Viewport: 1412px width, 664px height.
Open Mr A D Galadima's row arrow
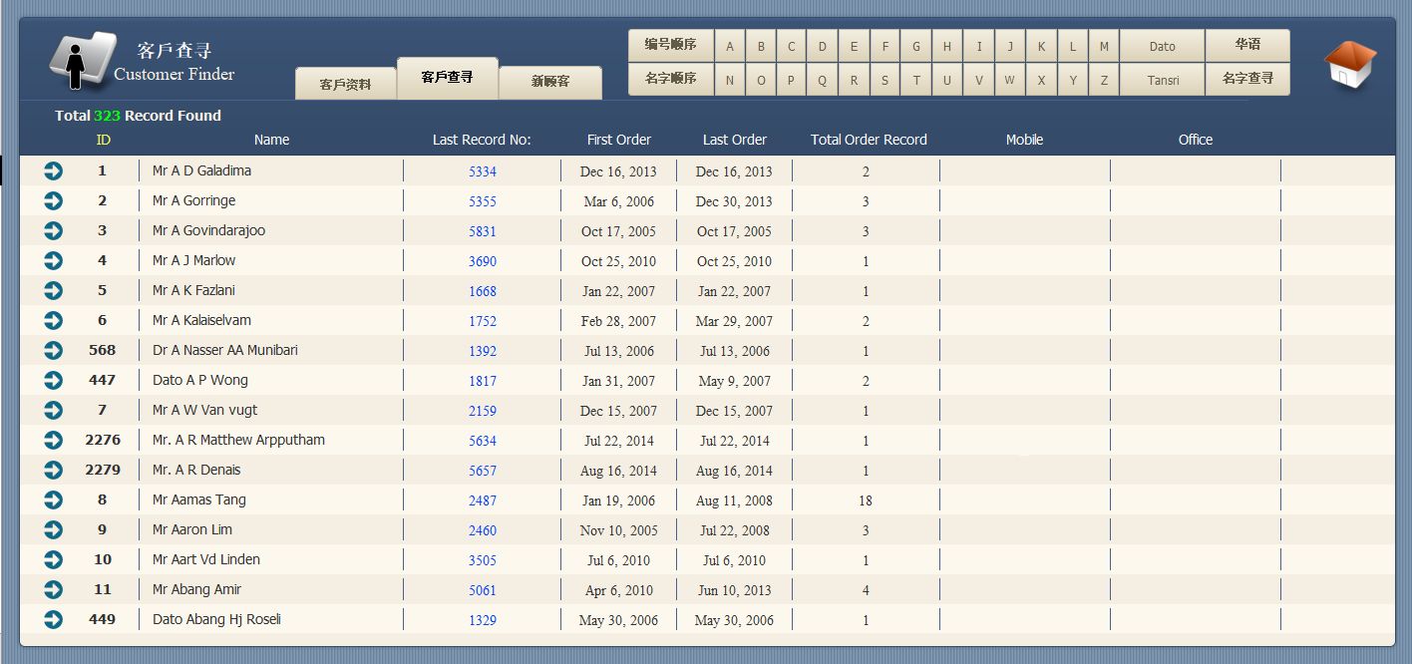[x=53, y=171]
